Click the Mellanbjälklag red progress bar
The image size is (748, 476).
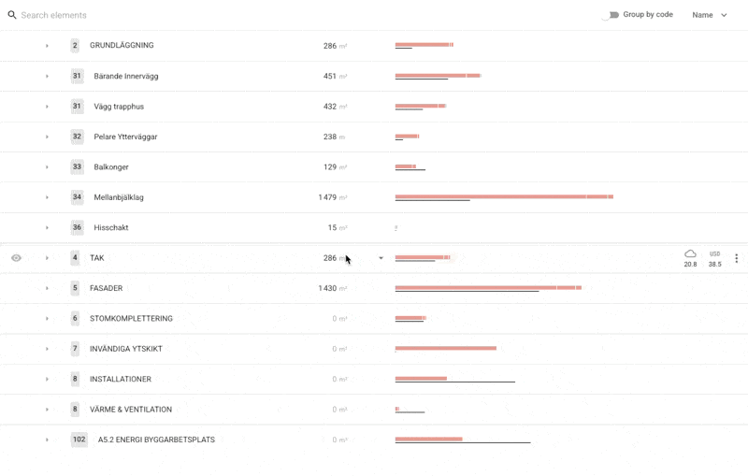(503, 196)
